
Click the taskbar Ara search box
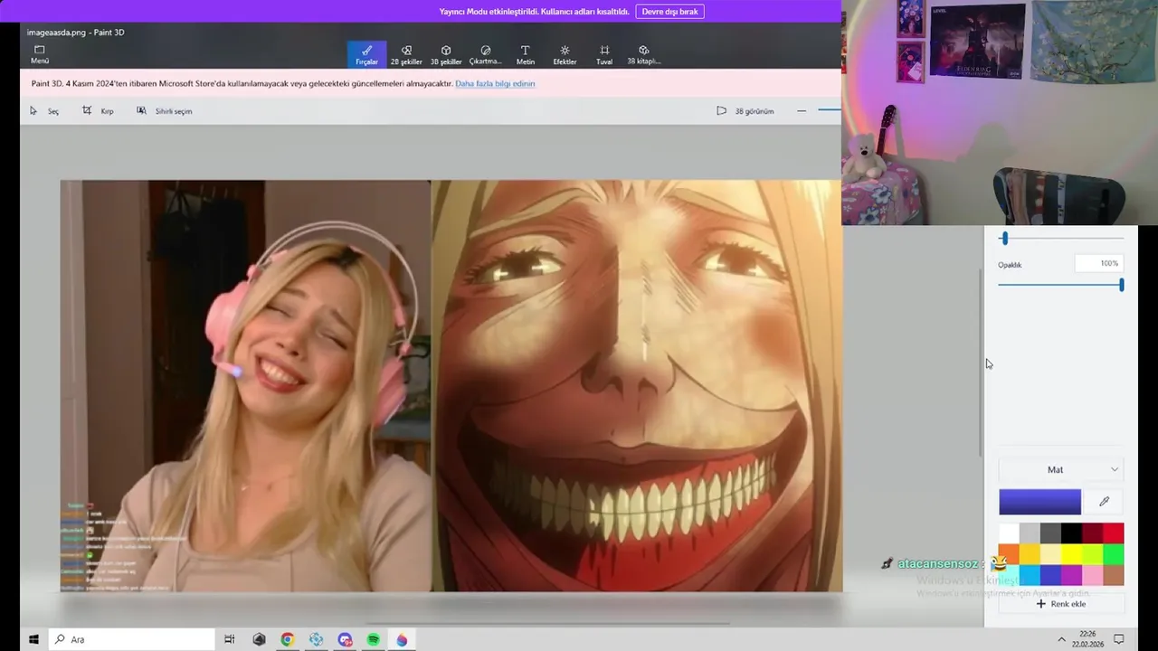coord(131,639)
